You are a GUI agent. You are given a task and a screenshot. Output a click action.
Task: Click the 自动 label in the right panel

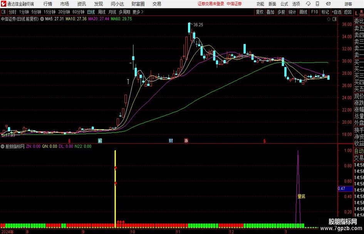359,151
